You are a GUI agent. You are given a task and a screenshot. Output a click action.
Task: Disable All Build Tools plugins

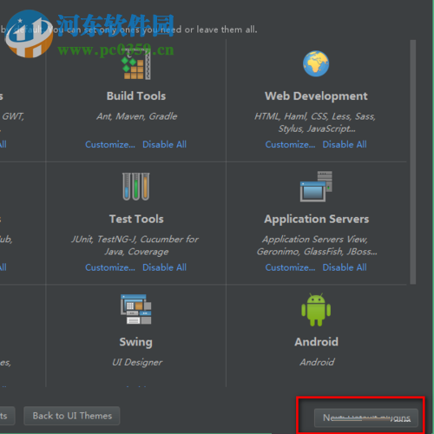tap(164, 144)
